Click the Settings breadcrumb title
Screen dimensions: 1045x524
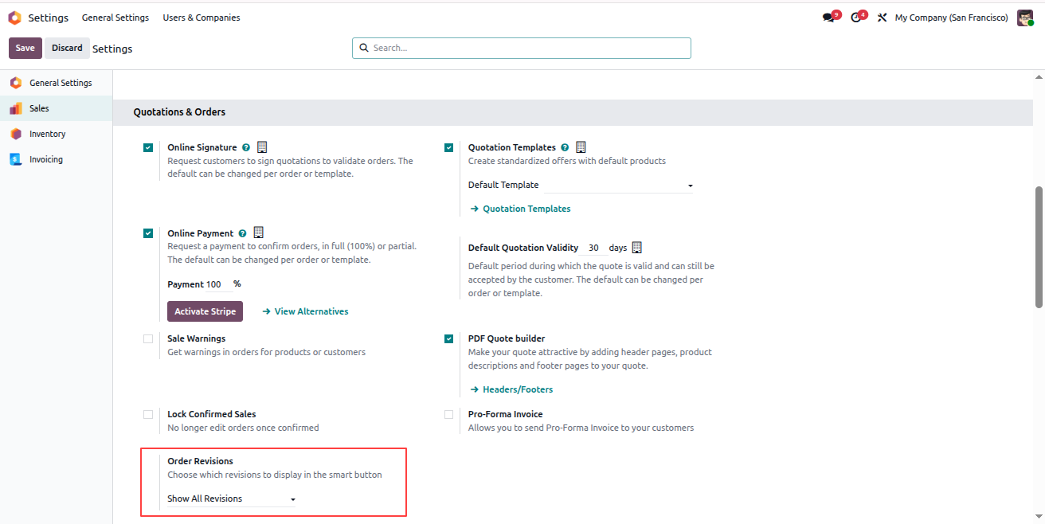tap(112, 49)
